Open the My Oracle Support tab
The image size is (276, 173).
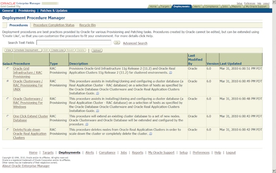[256, 7]
